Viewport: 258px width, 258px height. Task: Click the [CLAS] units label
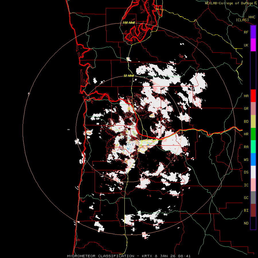coord(242,20)
